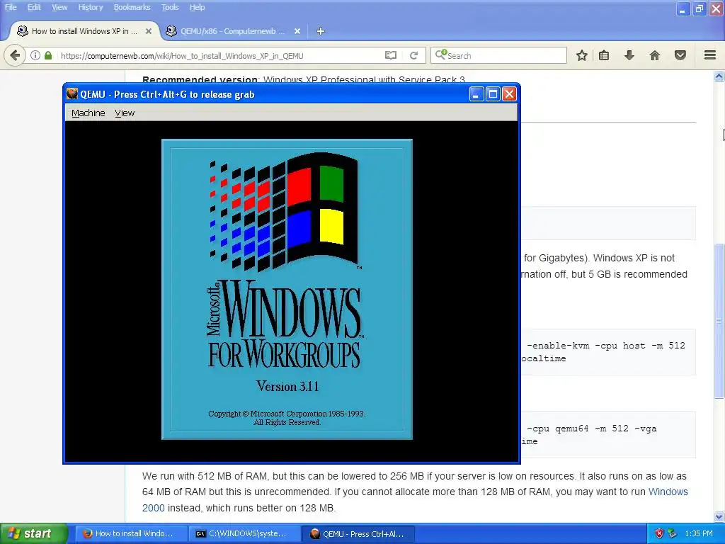Toggle Reader View icon in the address bar
This screenshot has width=725, height=544.
[391, 55]
